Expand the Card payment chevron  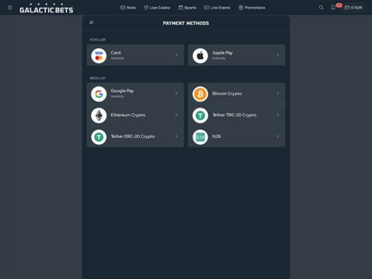176,55
